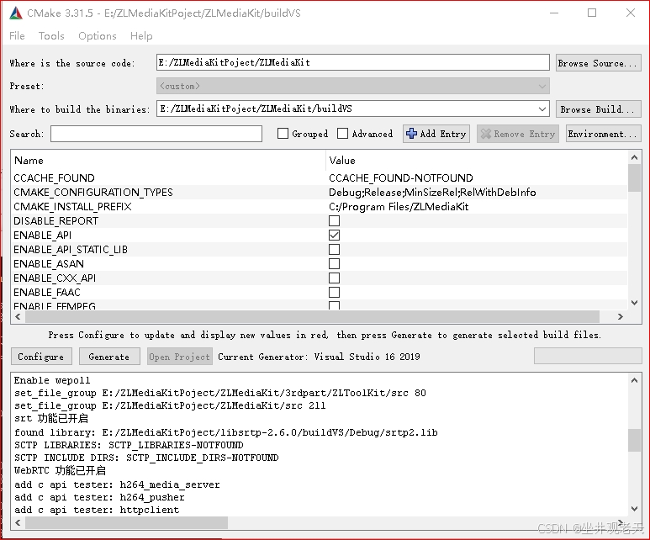
Task: Click the cache table scroll down arrow
Action: (634, 303)
